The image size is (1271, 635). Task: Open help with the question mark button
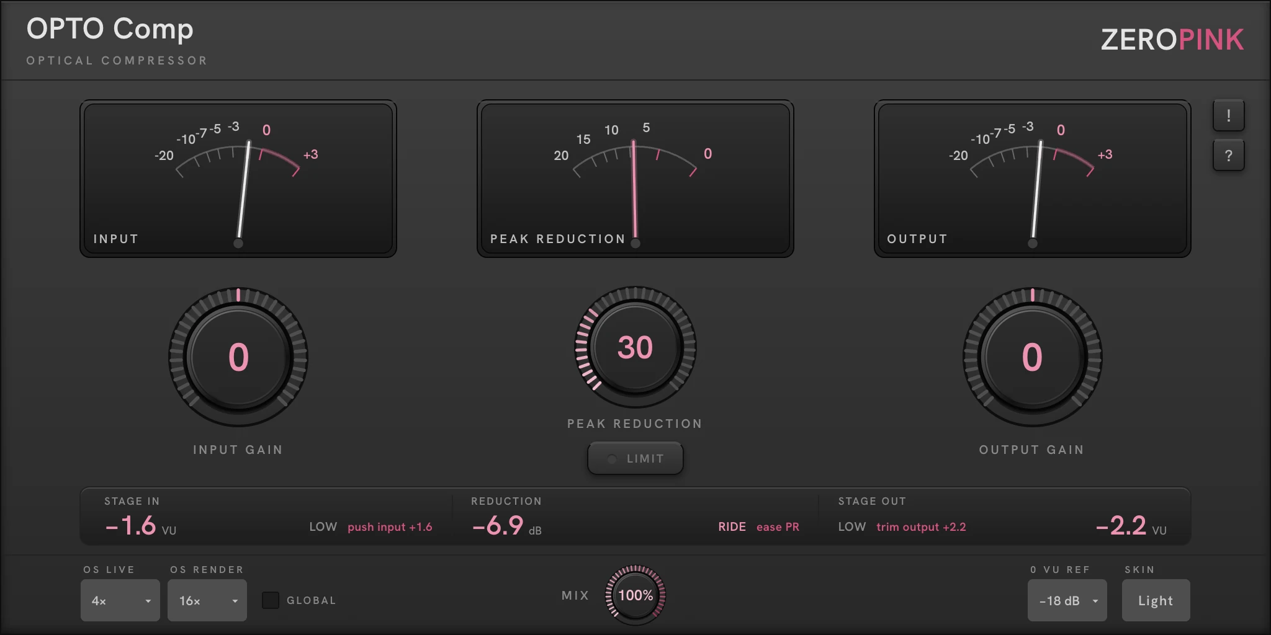[x=1228, y=155]
